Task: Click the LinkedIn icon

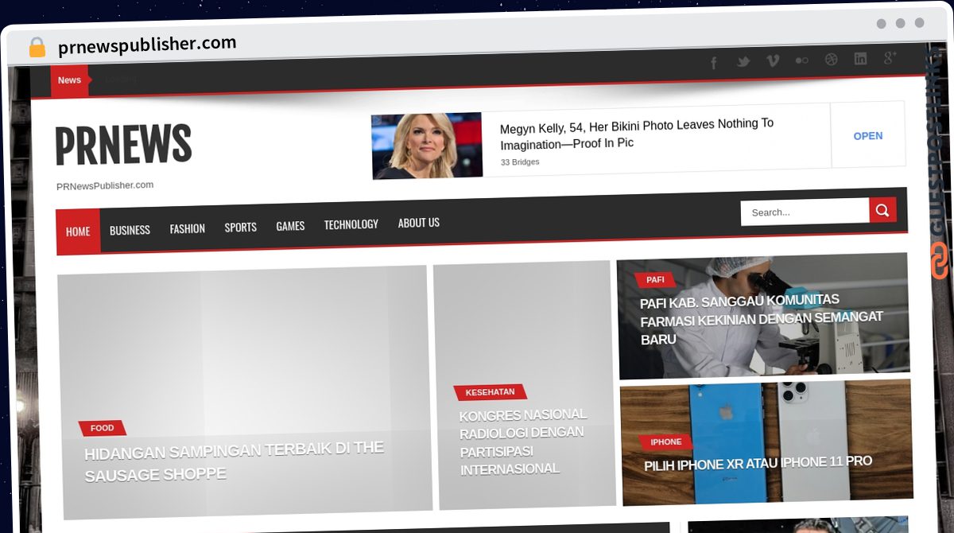Action: (x=860, y=59)
